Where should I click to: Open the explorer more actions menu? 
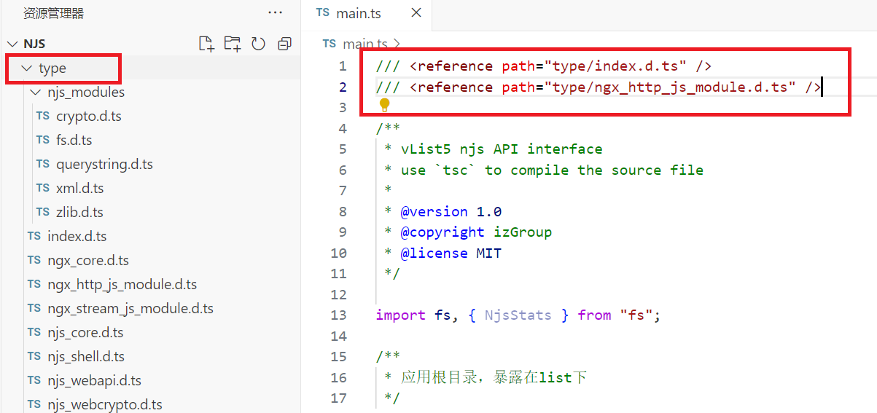tap(275, 12)
